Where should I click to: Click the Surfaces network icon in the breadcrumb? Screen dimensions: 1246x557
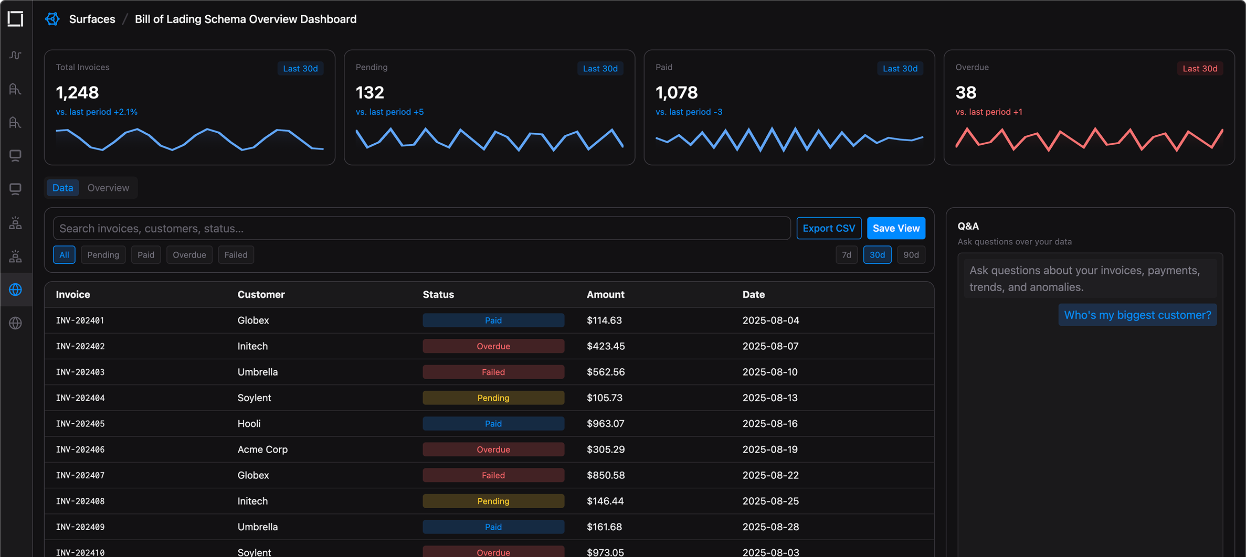(52, 19)
